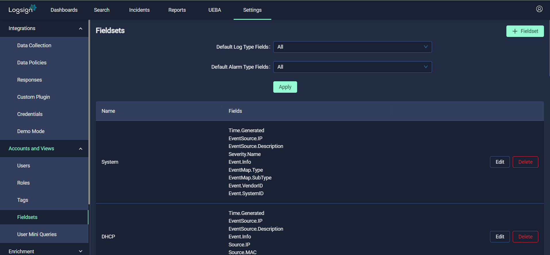Click EventMap.Type field text
Screen dimensions: 550x255
tap(245, 170)
